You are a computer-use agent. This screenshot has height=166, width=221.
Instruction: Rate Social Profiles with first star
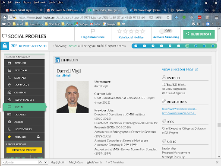(120, 31)
